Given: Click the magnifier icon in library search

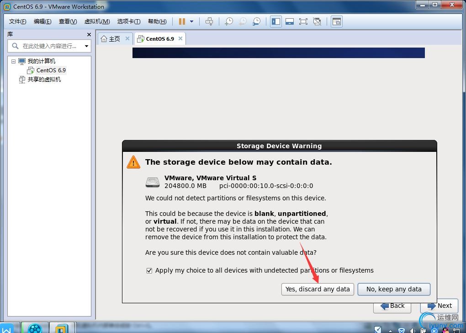Looking at the screenshot, I should click(x=15, y=46).
